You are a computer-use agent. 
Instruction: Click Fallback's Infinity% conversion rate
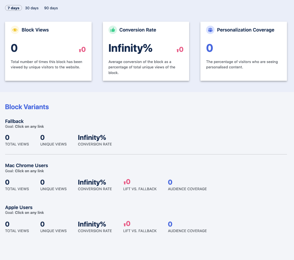point(92,138)
